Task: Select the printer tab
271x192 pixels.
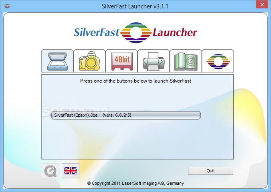Action: 154,61
